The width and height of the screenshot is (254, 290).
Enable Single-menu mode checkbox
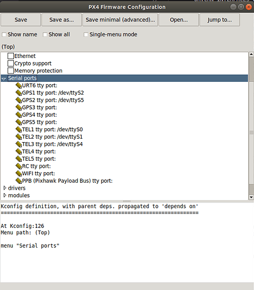click(x=86, y=35)
